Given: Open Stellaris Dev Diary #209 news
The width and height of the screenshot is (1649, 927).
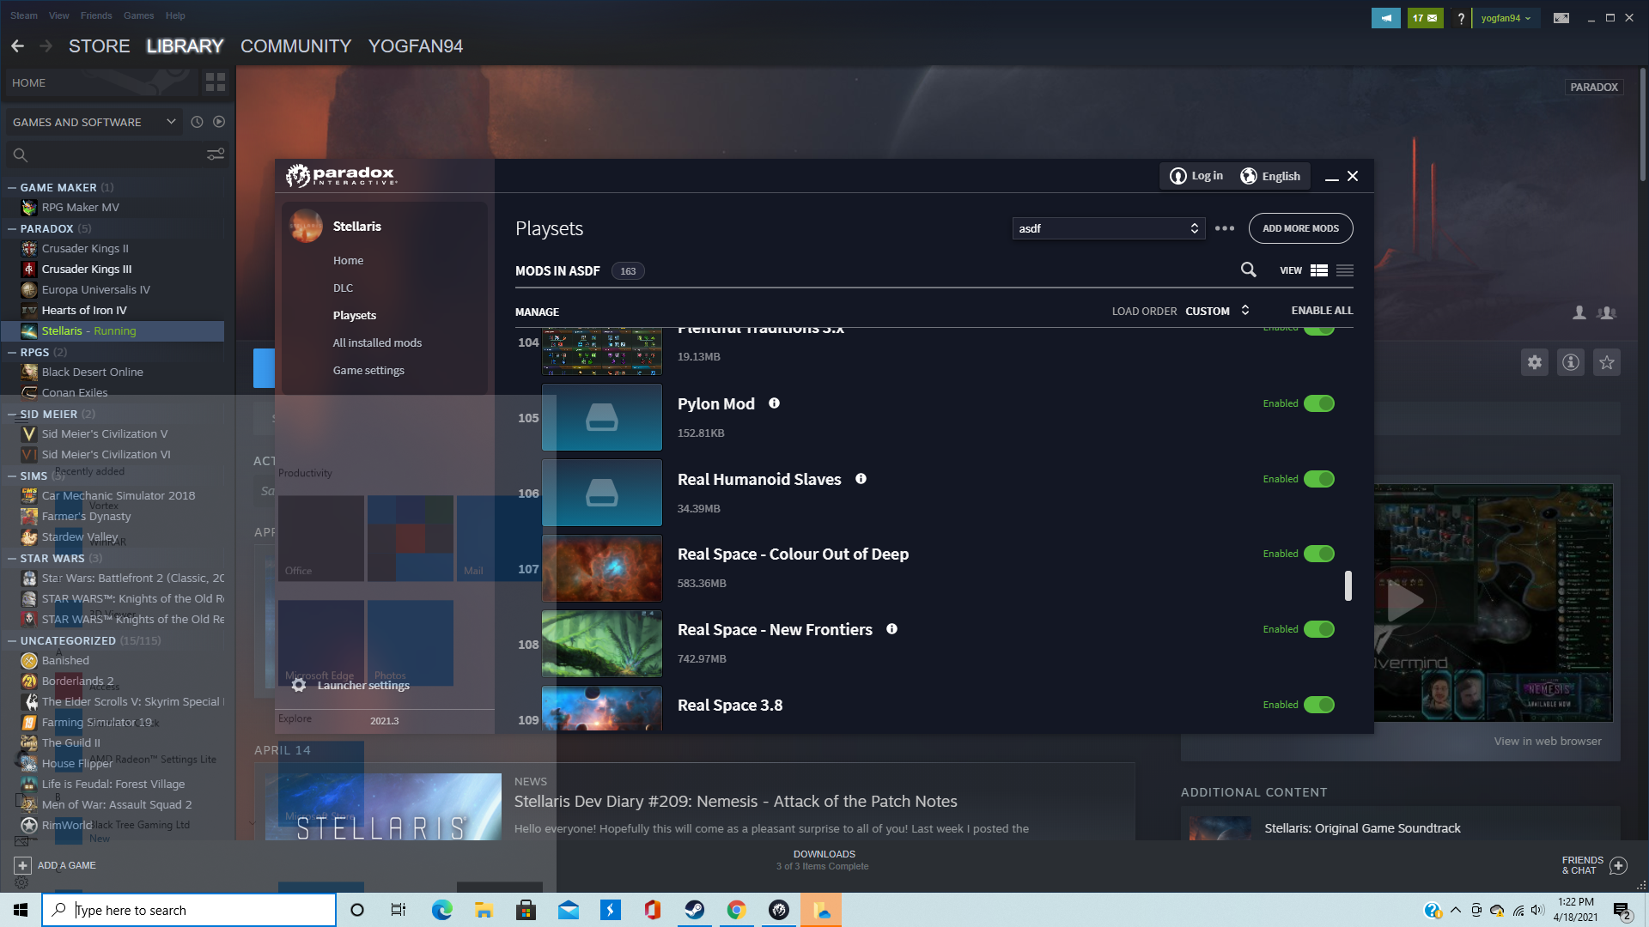Looking at the screenshot, I should [x=736, y=801].
